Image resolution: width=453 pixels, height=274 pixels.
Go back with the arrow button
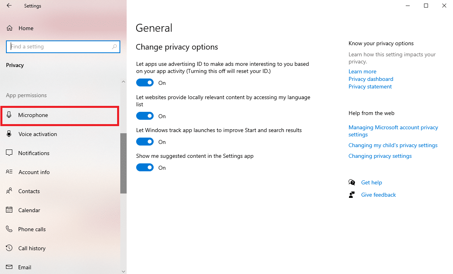point(10,6)
